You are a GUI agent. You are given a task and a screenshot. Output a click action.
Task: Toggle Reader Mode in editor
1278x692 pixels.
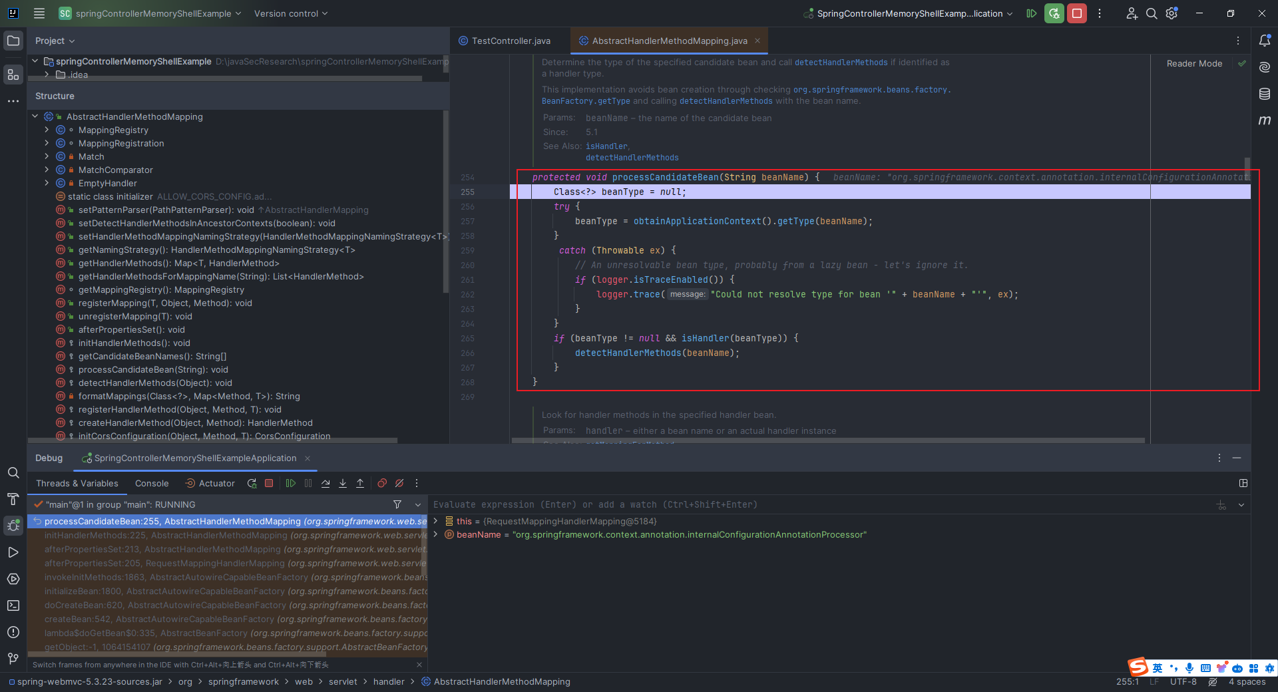pos(1194,64)
